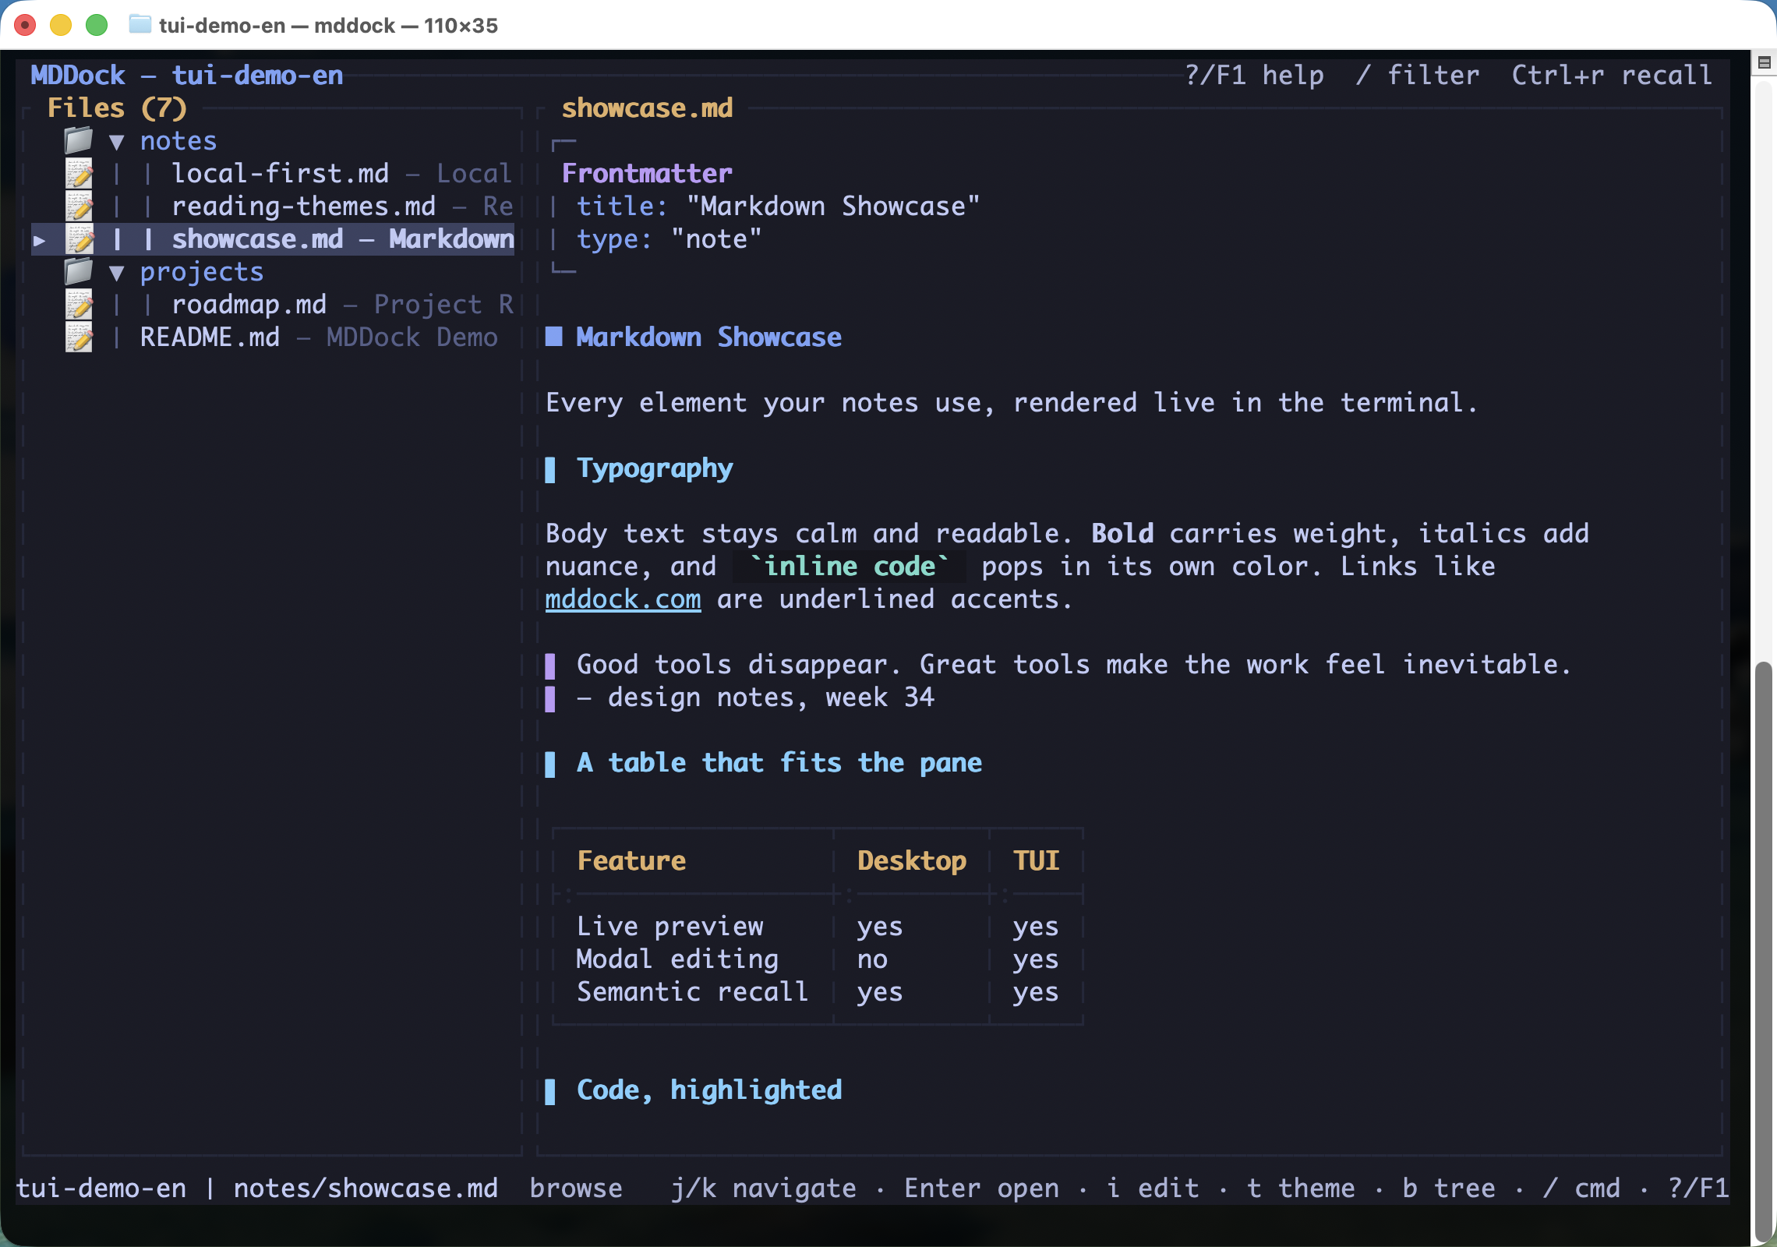Screen dimensions: 1777x1247
Task: Open the mddock.com link
Action: click(x=623, y=599)
